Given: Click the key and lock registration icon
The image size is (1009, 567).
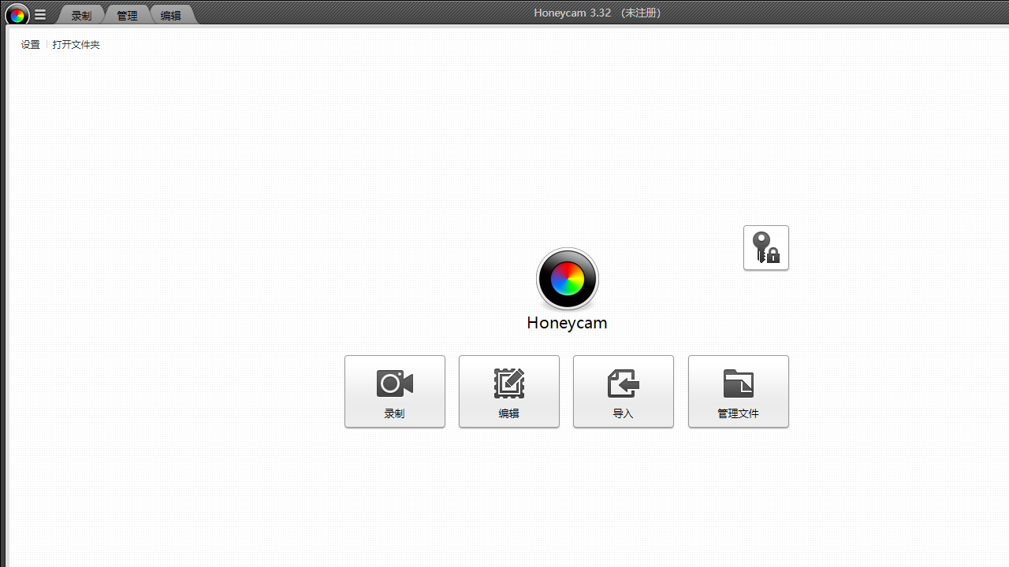Looking at the screenshot, I should tap(765, 248).
